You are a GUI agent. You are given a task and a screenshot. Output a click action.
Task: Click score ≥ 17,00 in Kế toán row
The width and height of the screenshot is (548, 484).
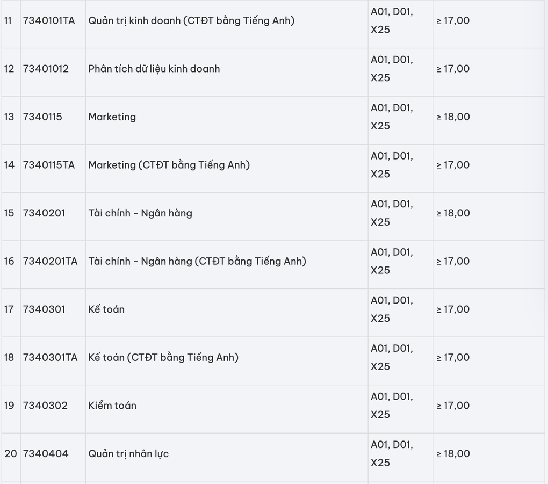453,309
